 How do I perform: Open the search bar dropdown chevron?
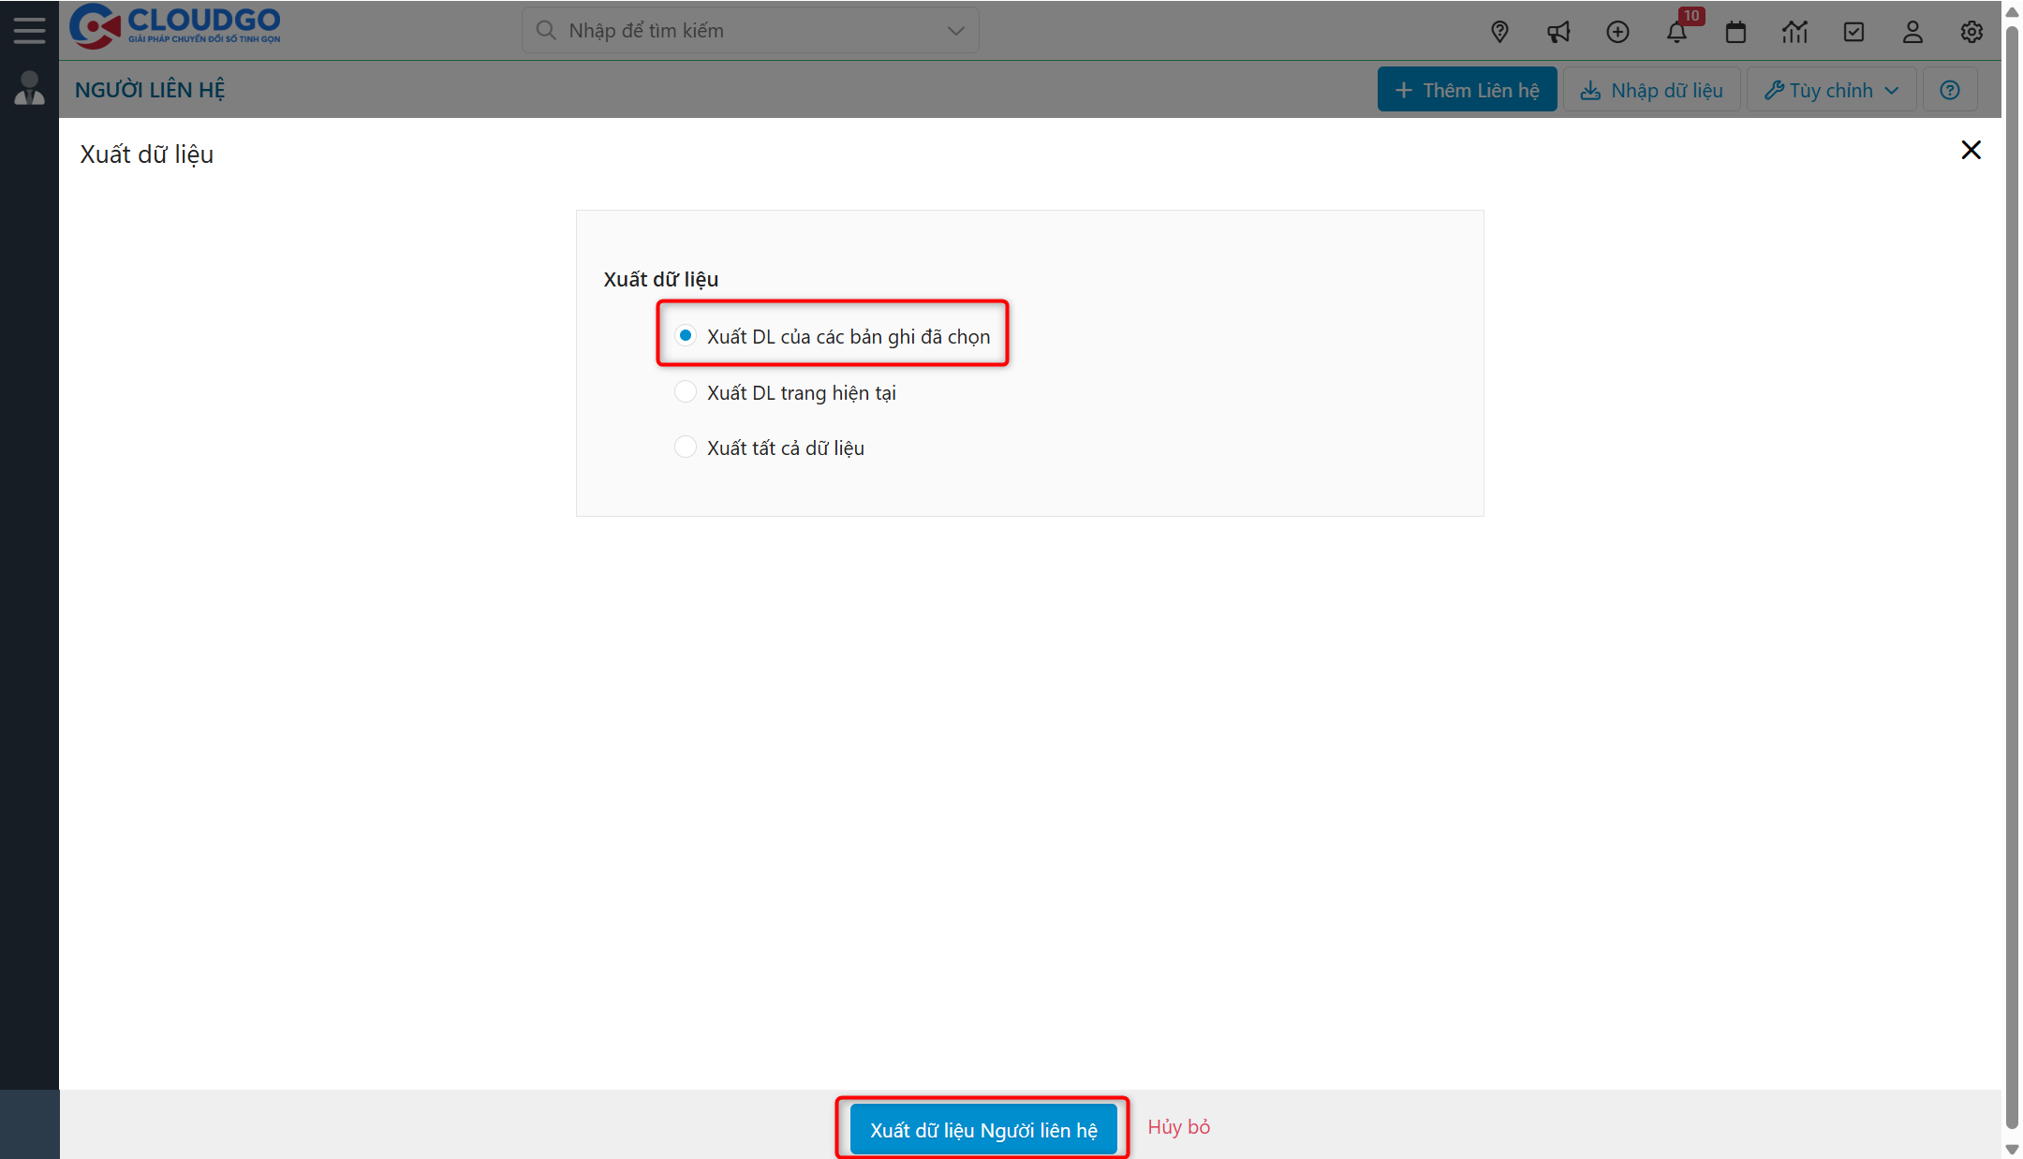(954, 30)
